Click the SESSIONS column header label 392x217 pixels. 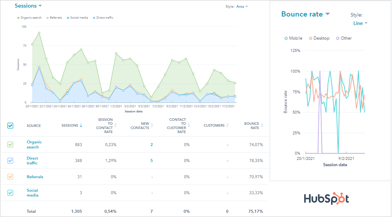[70, 125]
